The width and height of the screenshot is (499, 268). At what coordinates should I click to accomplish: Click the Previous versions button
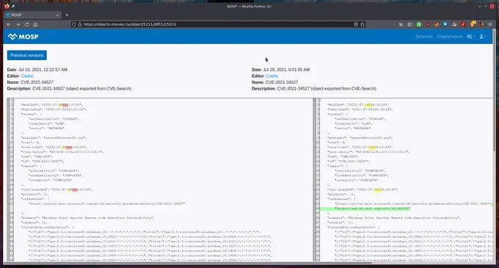[x=27, y=55]
